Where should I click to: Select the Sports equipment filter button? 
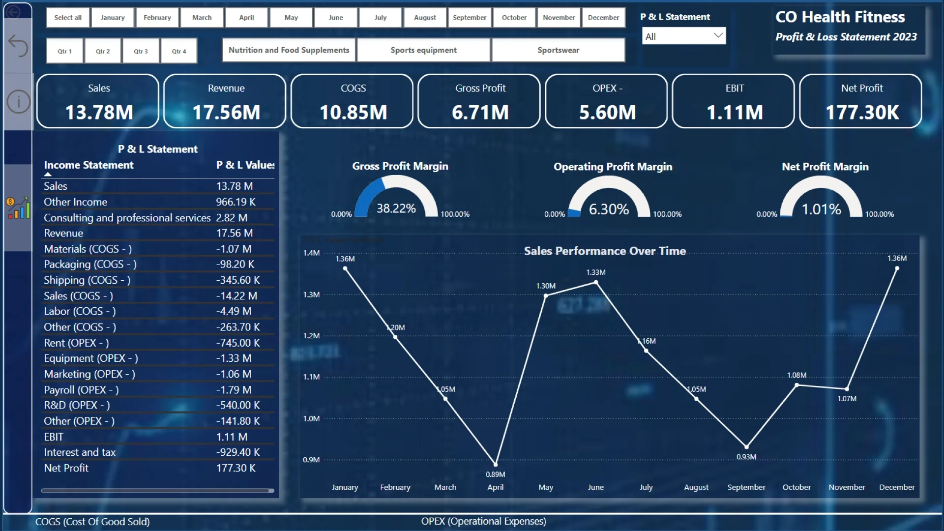(423, 50)
